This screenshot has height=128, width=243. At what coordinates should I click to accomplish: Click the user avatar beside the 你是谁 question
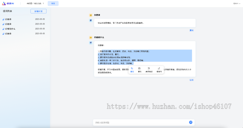91,15
